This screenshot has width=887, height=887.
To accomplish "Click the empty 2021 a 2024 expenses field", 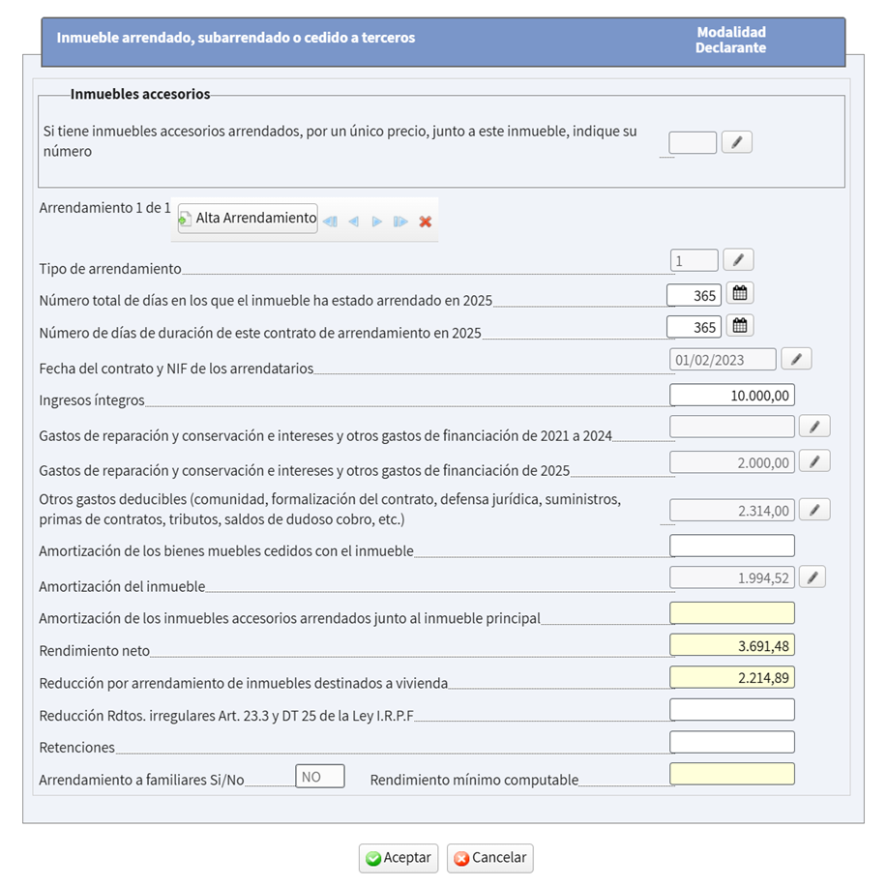I will (732, 427).
